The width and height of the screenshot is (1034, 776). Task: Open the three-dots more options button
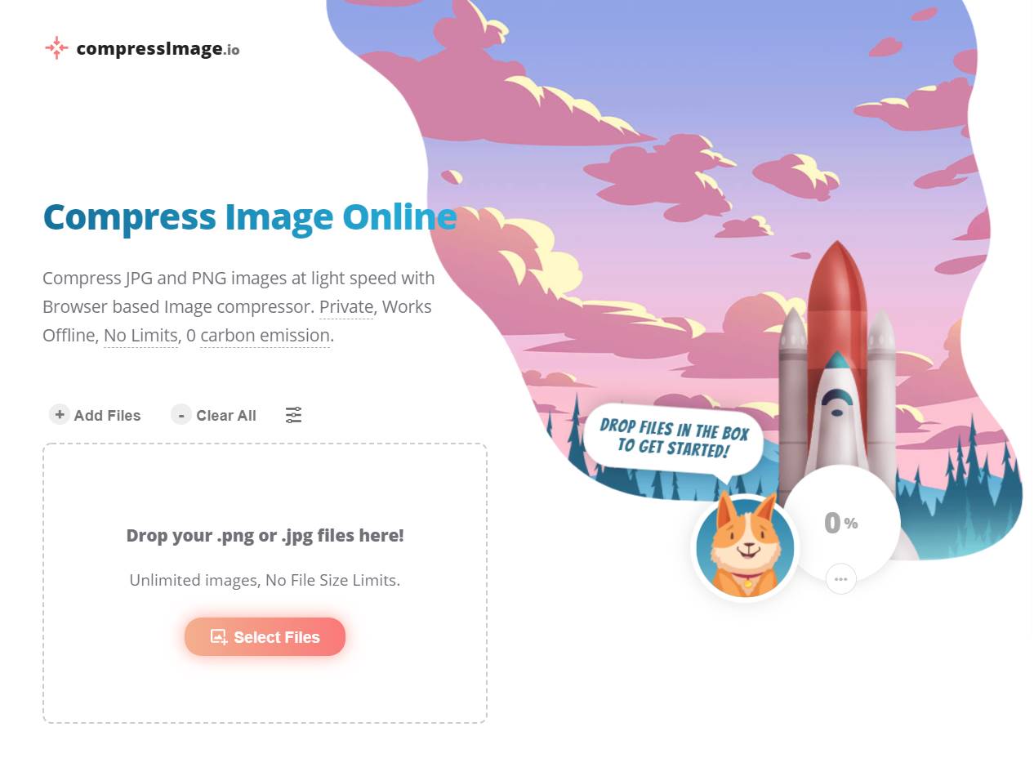pyautogui.click(x=841, y=579)
